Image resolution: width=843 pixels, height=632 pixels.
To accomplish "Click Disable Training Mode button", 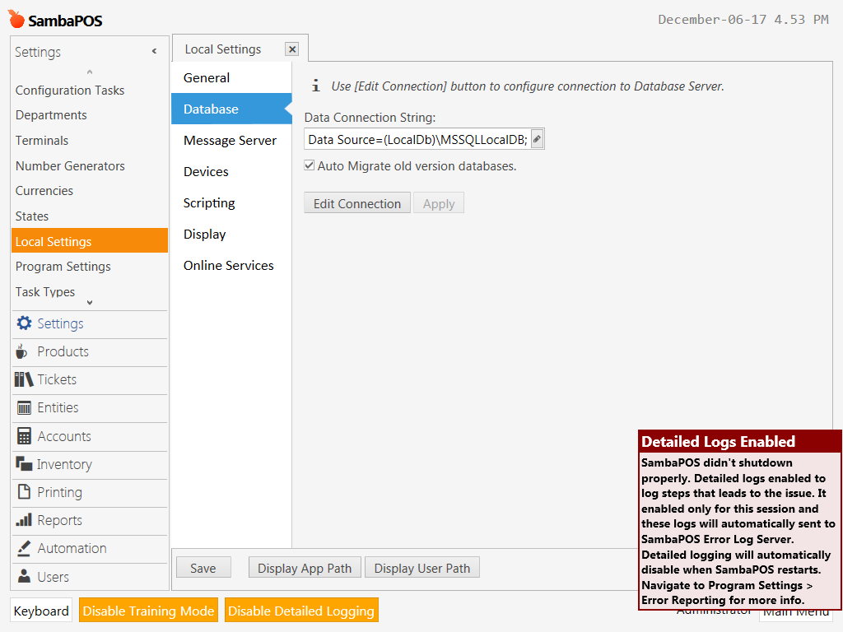I will point(148,611).
